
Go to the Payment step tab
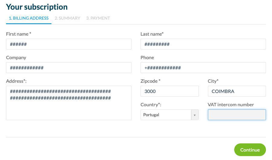(98, 18)
